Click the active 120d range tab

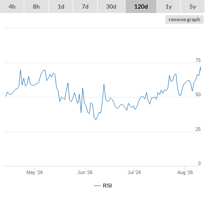pyautogui.click(x=141, y=6)
